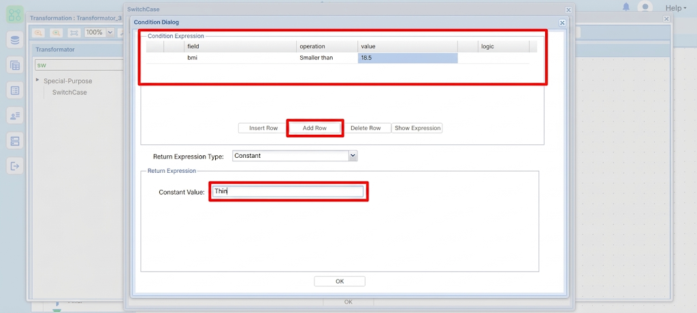
Task: Click the zoom out icon in the Transformation toolbar
Action: (38, 33)
